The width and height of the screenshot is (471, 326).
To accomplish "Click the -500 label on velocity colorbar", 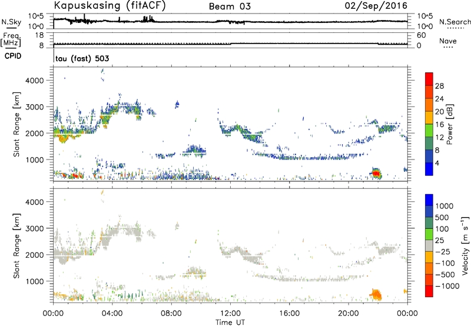I will tap(445, 274).
